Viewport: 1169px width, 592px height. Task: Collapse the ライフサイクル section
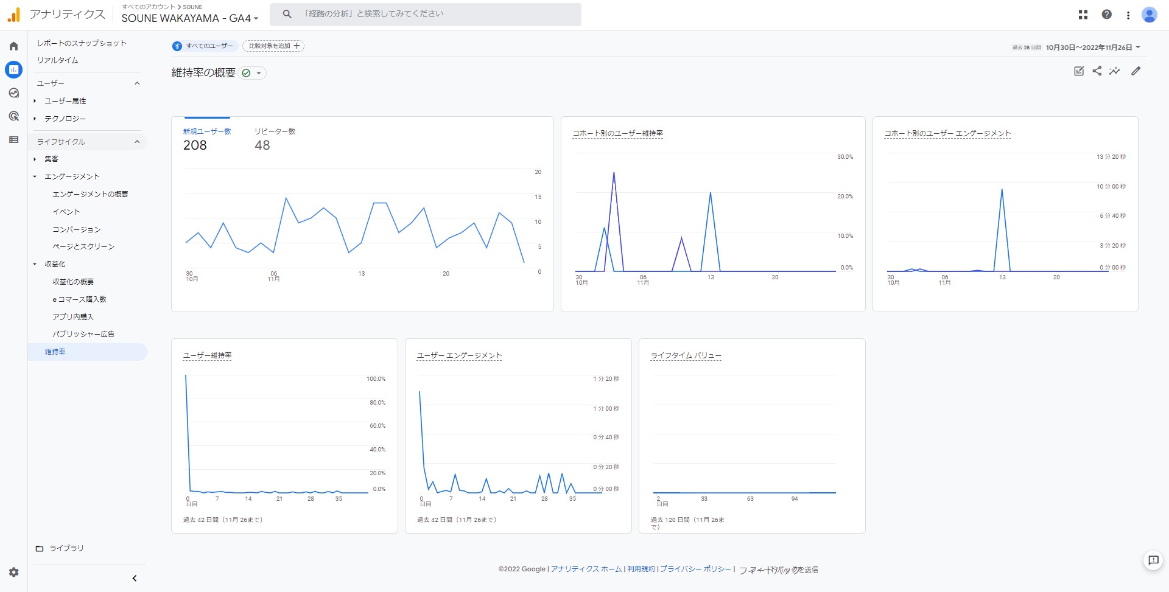click(137, 142)
